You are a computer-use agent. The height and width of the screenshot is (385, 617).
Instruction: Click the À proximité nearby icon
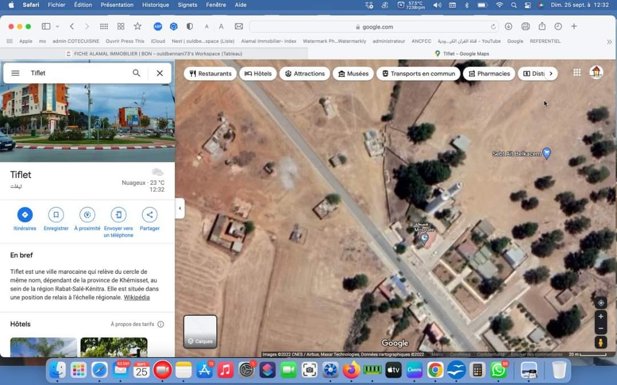[87, 215]
